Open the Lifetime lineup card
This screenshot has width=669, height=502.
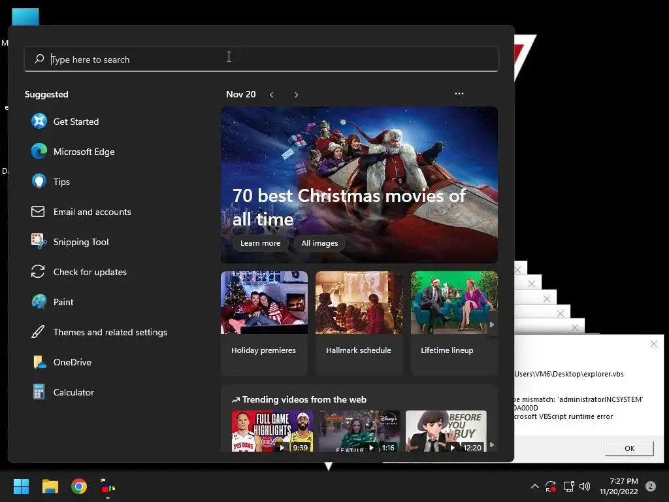pos(454,323)
